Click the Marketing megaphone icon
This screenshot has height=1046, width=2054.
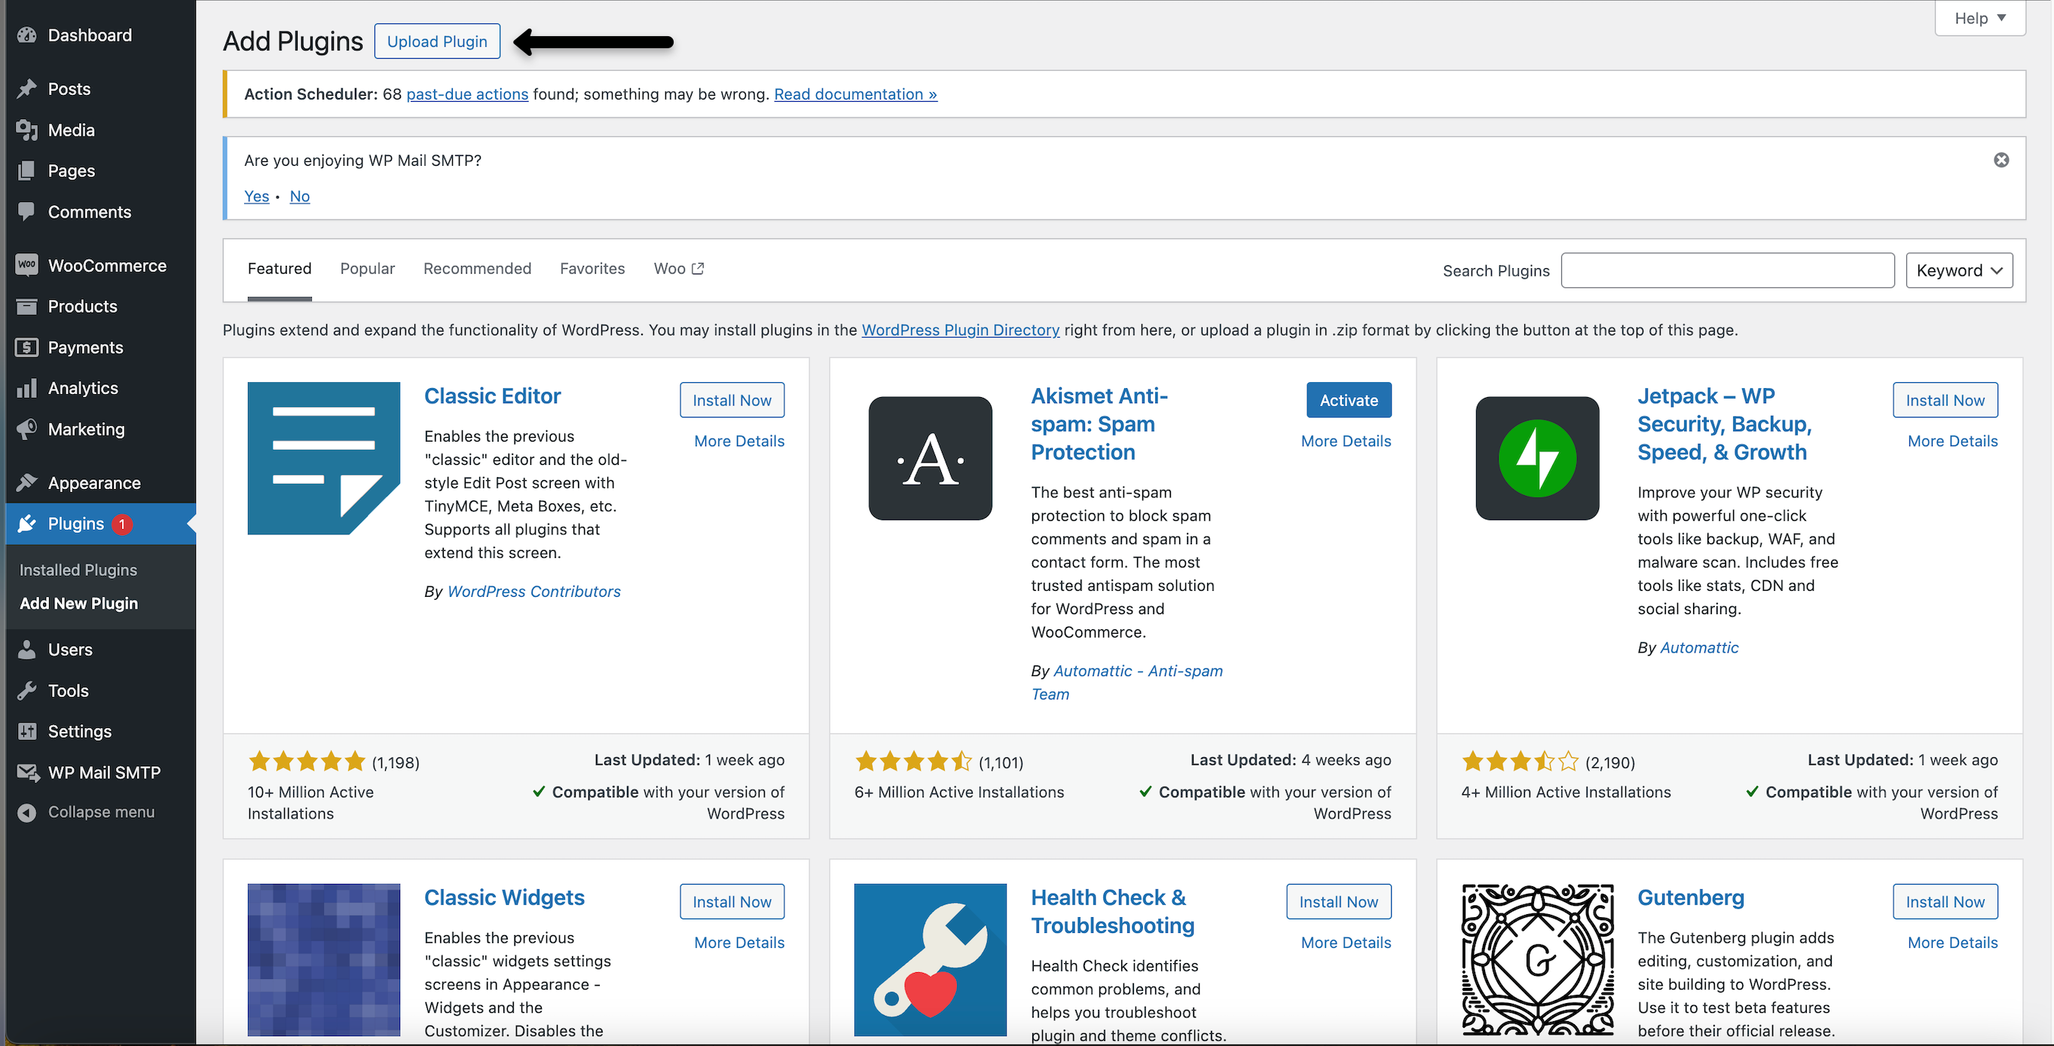27,429
